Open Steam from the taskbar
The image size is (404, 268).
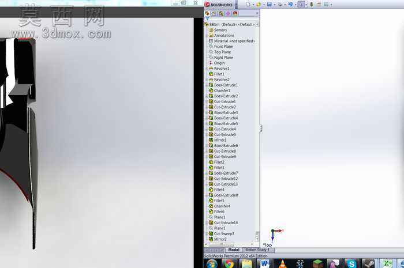pyautogui.click(x=369, y=263)
